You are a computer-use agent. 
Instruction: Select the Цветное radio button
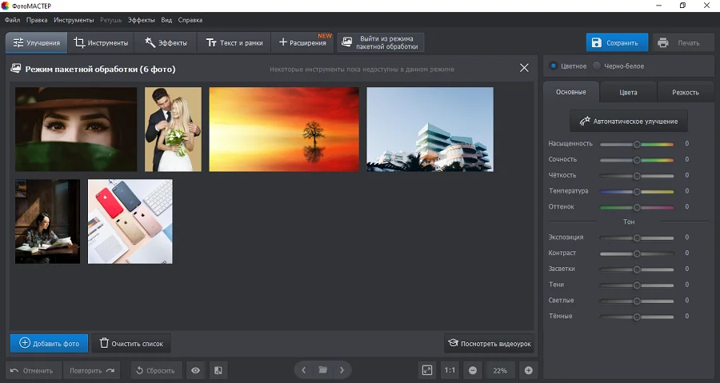[x=554, y=66]
